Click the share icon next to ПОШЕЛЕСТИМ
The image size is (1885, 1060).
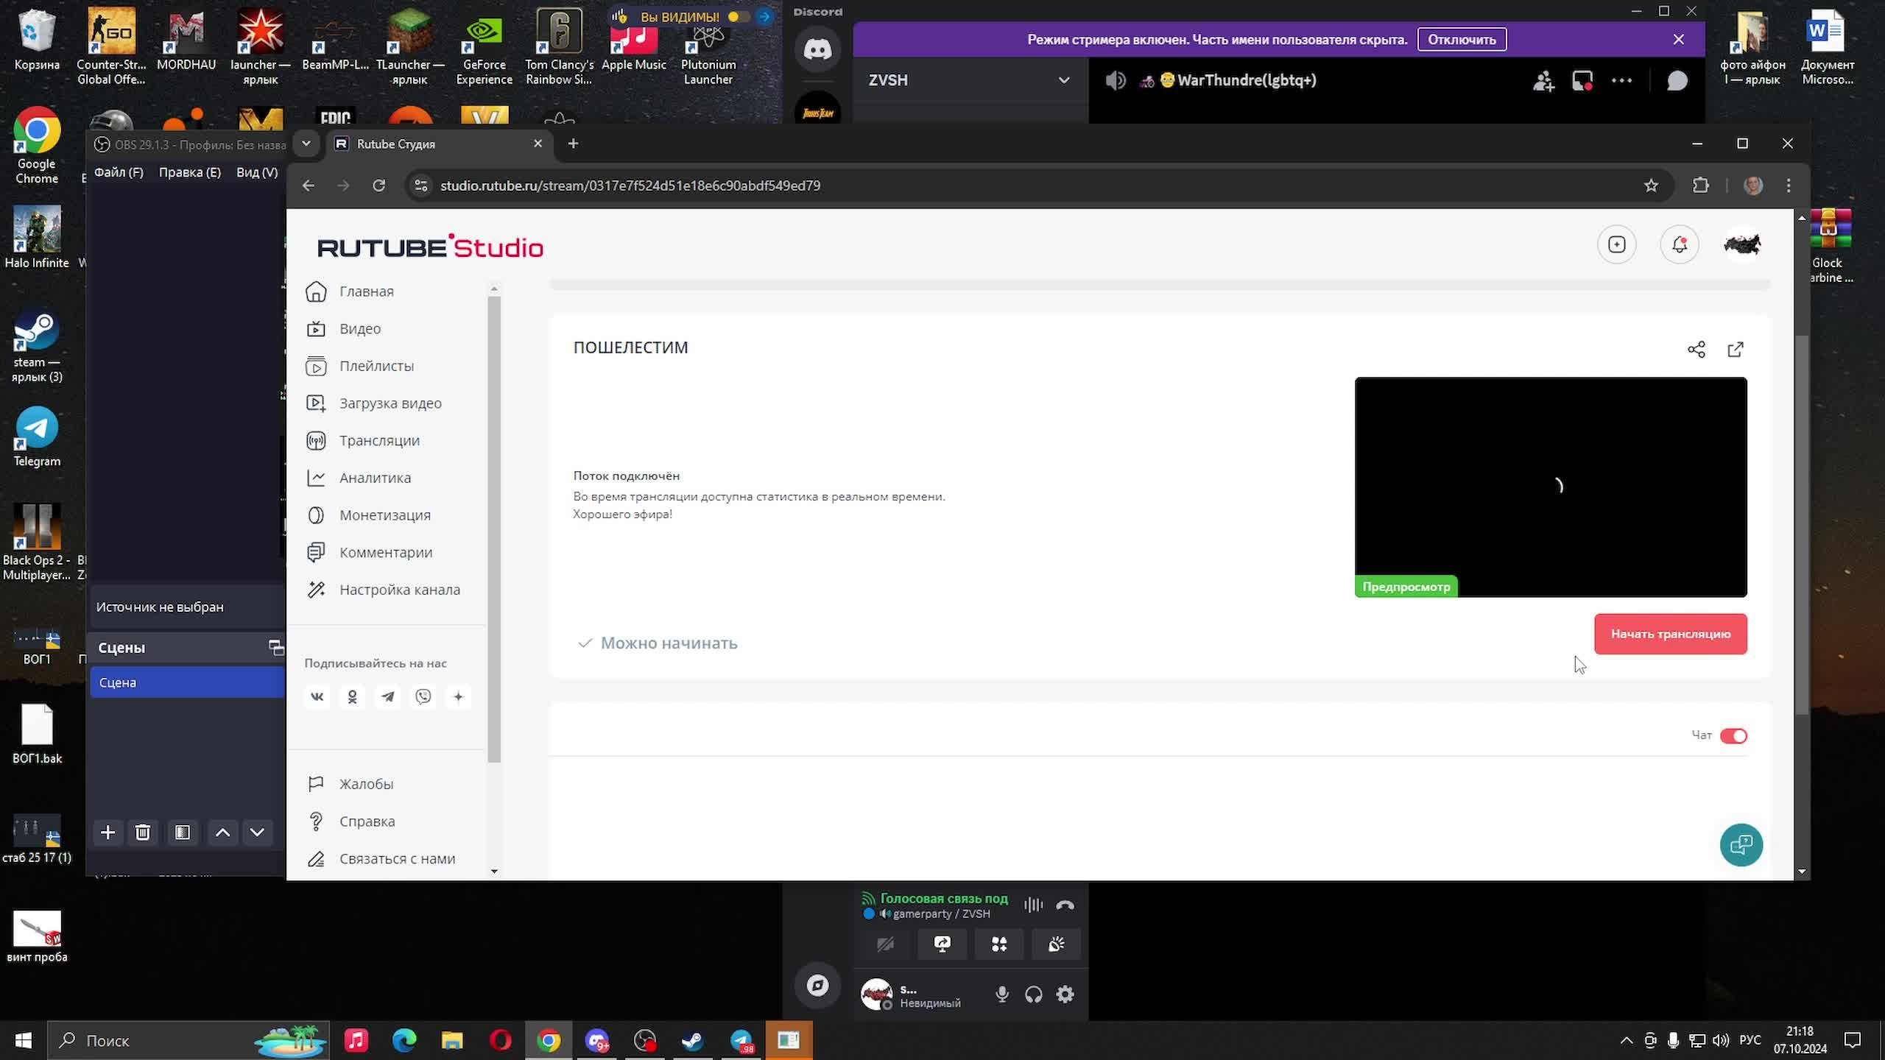click(x=1696, y=350)
